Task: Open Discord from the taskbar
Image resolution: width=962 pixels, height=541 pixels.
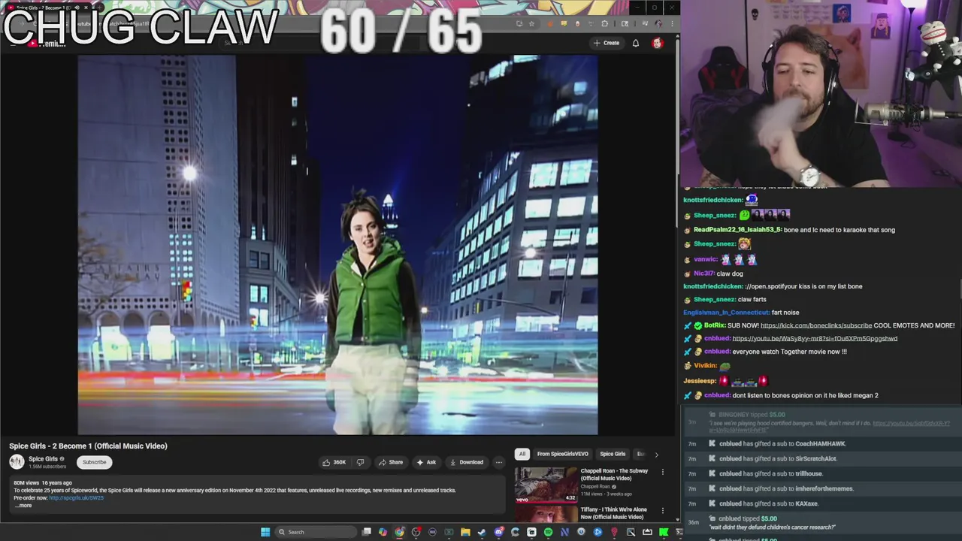Action: pos(498,532)
